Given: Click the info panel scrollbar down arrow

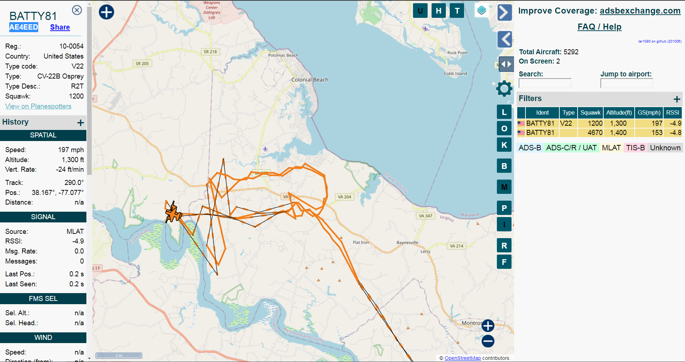Looking at the screenshot, I should coord(89,358).
